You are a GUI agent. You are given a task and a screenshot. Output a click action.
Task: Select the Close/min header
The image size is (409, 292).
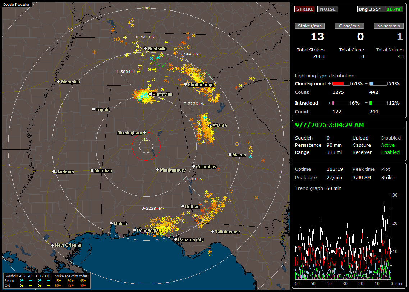pos(349,26)
